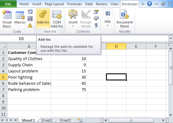Viewport: 173px width, 123px height.
Task: Restore the workbook window
Action: pos(163,4)
